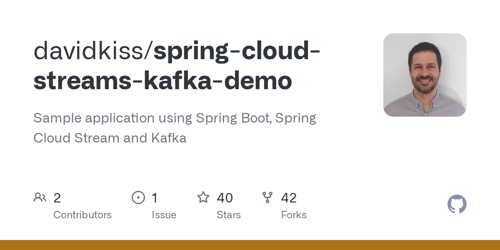Viewport: 500px width, 250px height.
Task: Click the "Contributors" label
Action: (x=82, y=215)
